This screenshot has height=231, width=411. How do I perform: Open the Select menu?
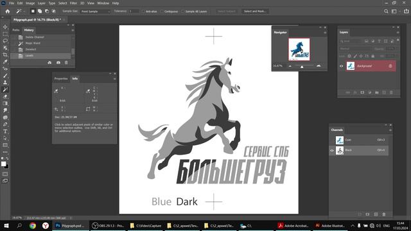point(63,3)
